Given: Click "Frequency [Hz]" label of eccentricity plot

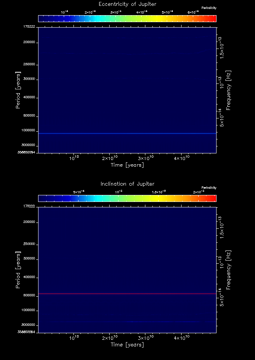Looking at the screenshot, I should click(229, 90).
